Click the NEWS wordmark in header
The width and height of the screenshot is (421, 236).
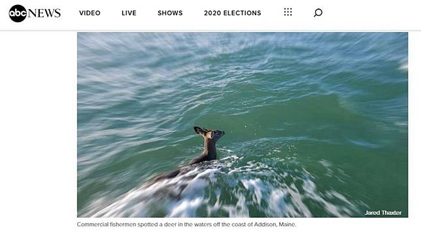click(44, 13)
